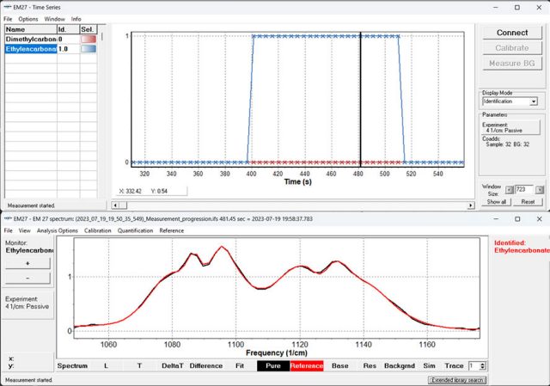The image size is (550, 386).
Task: Click the Trace number spinner arrows
Action: click(483, 366)
